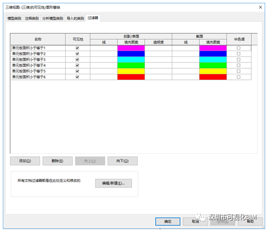Move filter down with 向下(O)

coord(123,161)
